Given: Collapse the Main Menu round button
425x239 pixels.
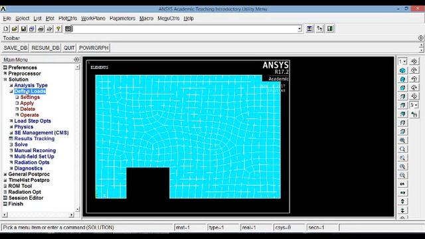Looking at the screenshot, I should (76, 59).
